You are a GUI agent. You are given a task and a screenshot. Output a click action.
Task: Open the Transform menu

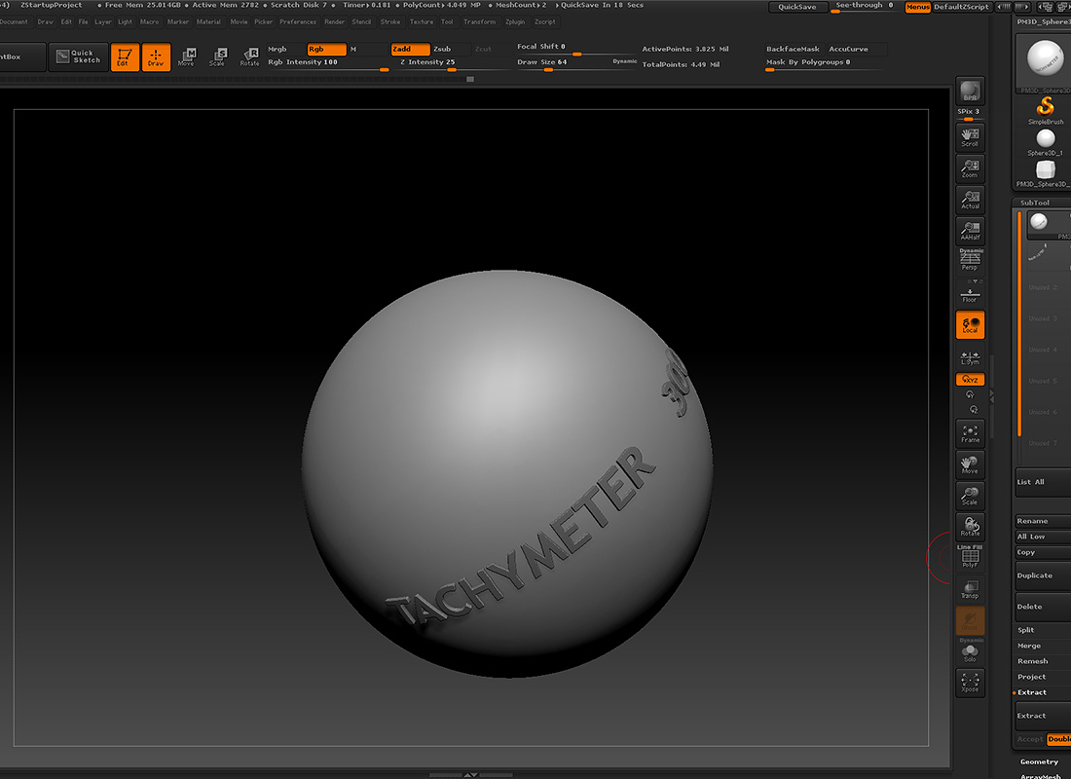(479, 21)
